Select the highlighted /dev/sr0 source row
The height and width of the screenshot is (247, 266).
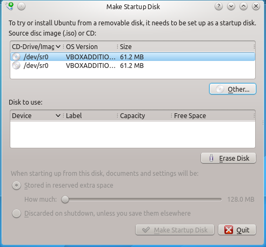pyautogui.click(x=132, y=57)
